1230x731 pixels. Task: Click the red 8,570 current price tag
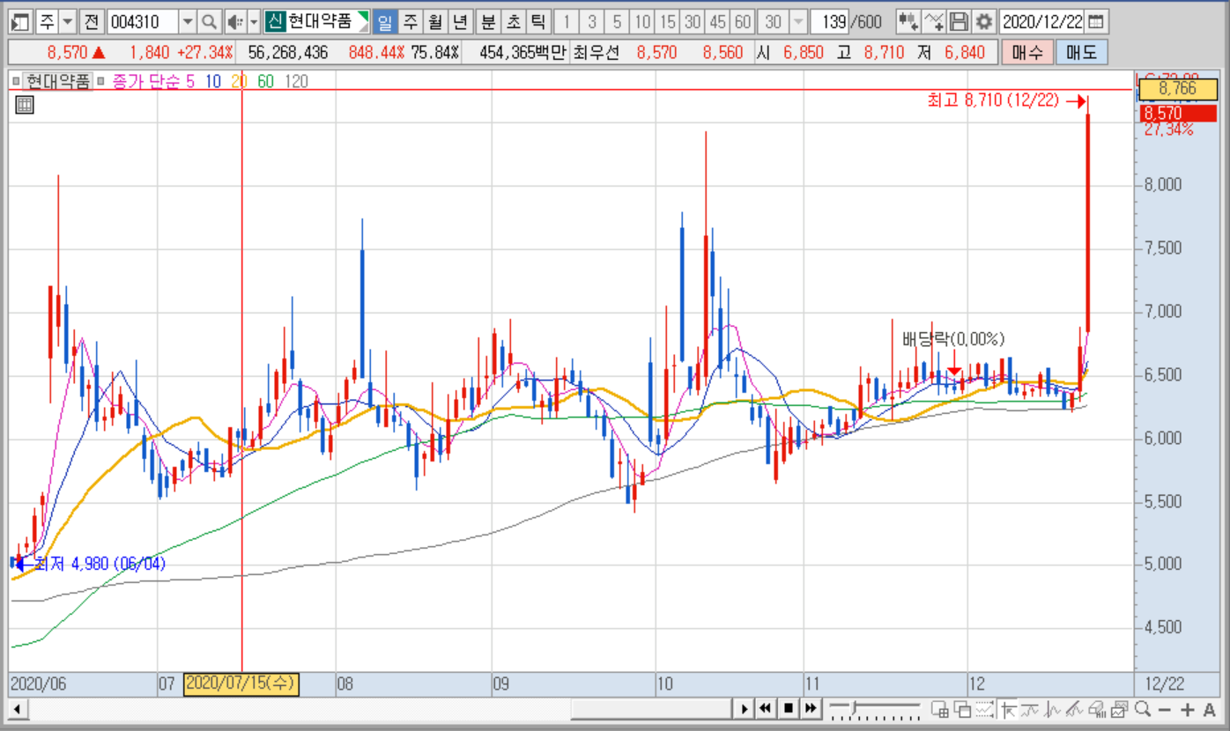[x=1177, y=114]
